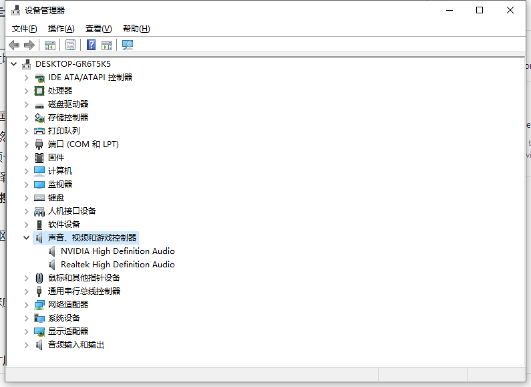Select the NVIDIA High Definition Audio device
Viewport: 531px width, 387px height.
118,251
